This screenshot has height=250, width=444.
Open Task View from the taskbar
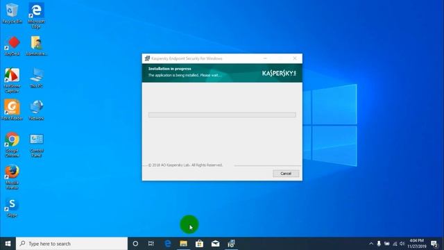151,244
